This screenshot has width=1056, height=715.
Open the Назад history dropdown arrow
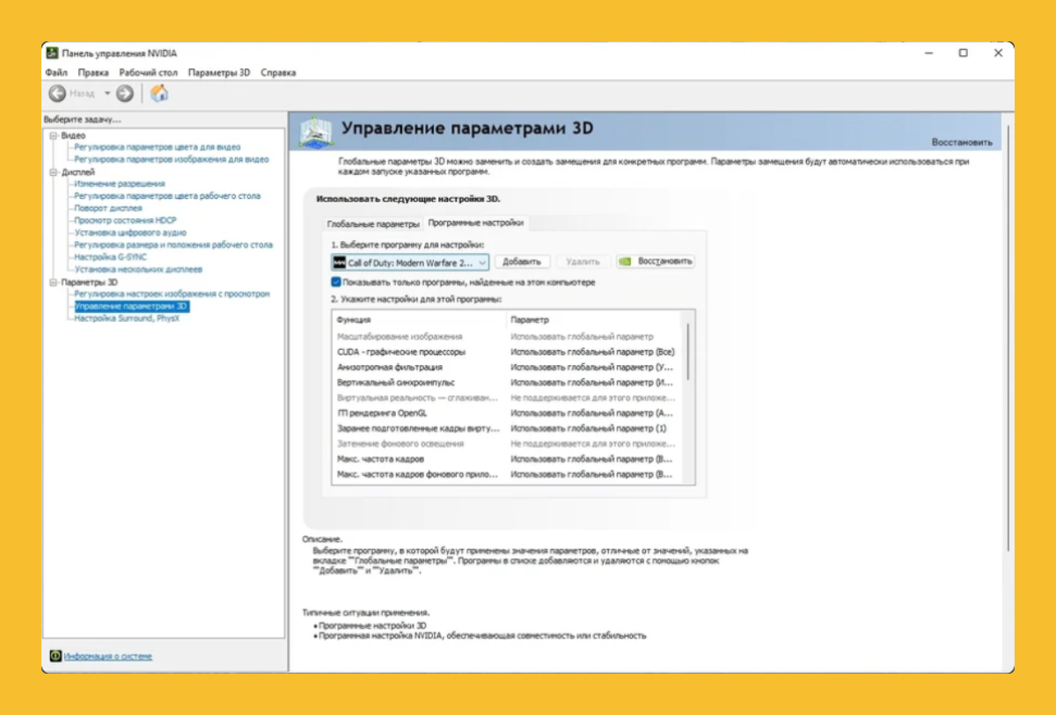tap(107, 93)
